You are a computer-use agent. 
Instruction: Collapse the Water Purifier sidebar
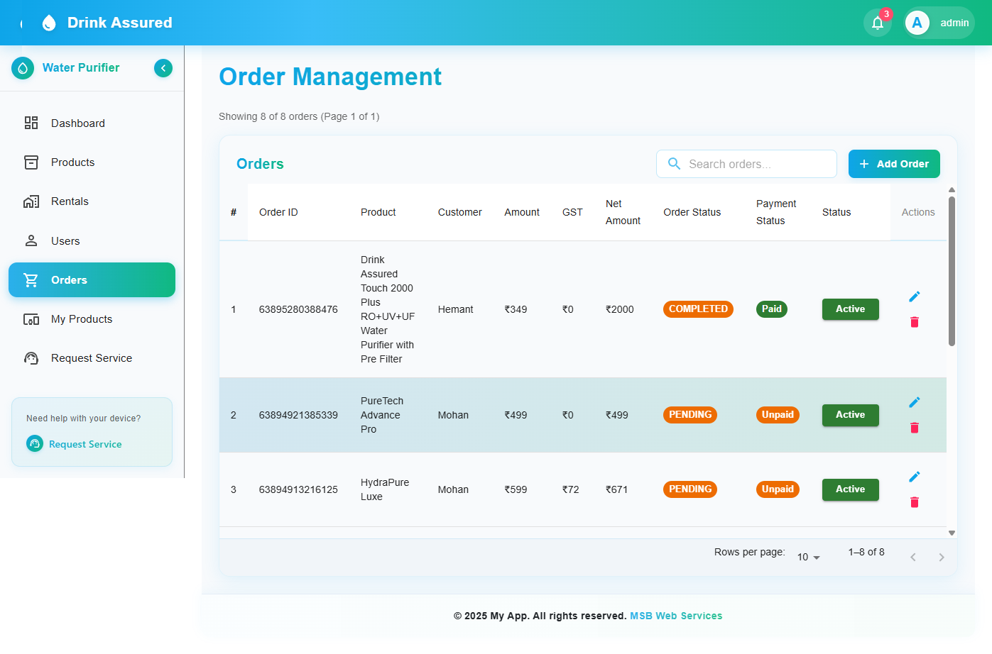pos(163,68)
